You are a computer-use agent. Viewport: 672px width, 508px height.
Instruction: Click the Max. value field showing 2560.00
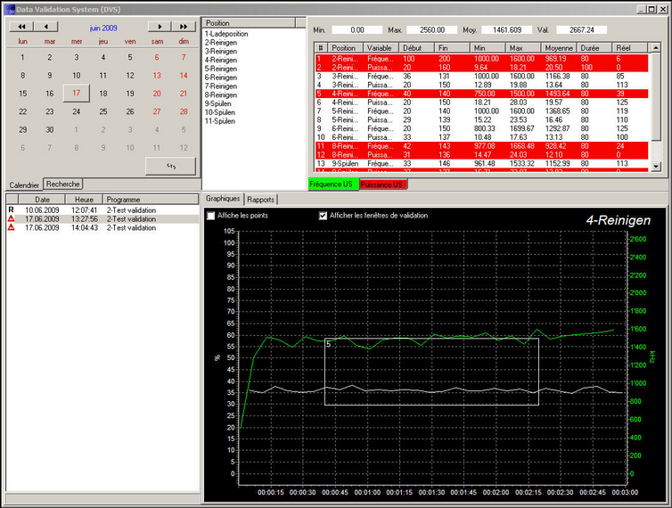(432, 29)
